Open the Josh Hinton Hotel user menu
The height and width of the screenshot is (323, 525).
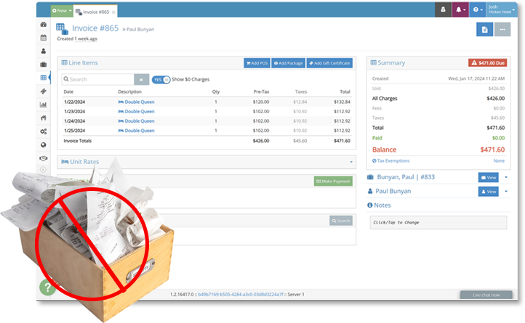[x=502, y=9]
